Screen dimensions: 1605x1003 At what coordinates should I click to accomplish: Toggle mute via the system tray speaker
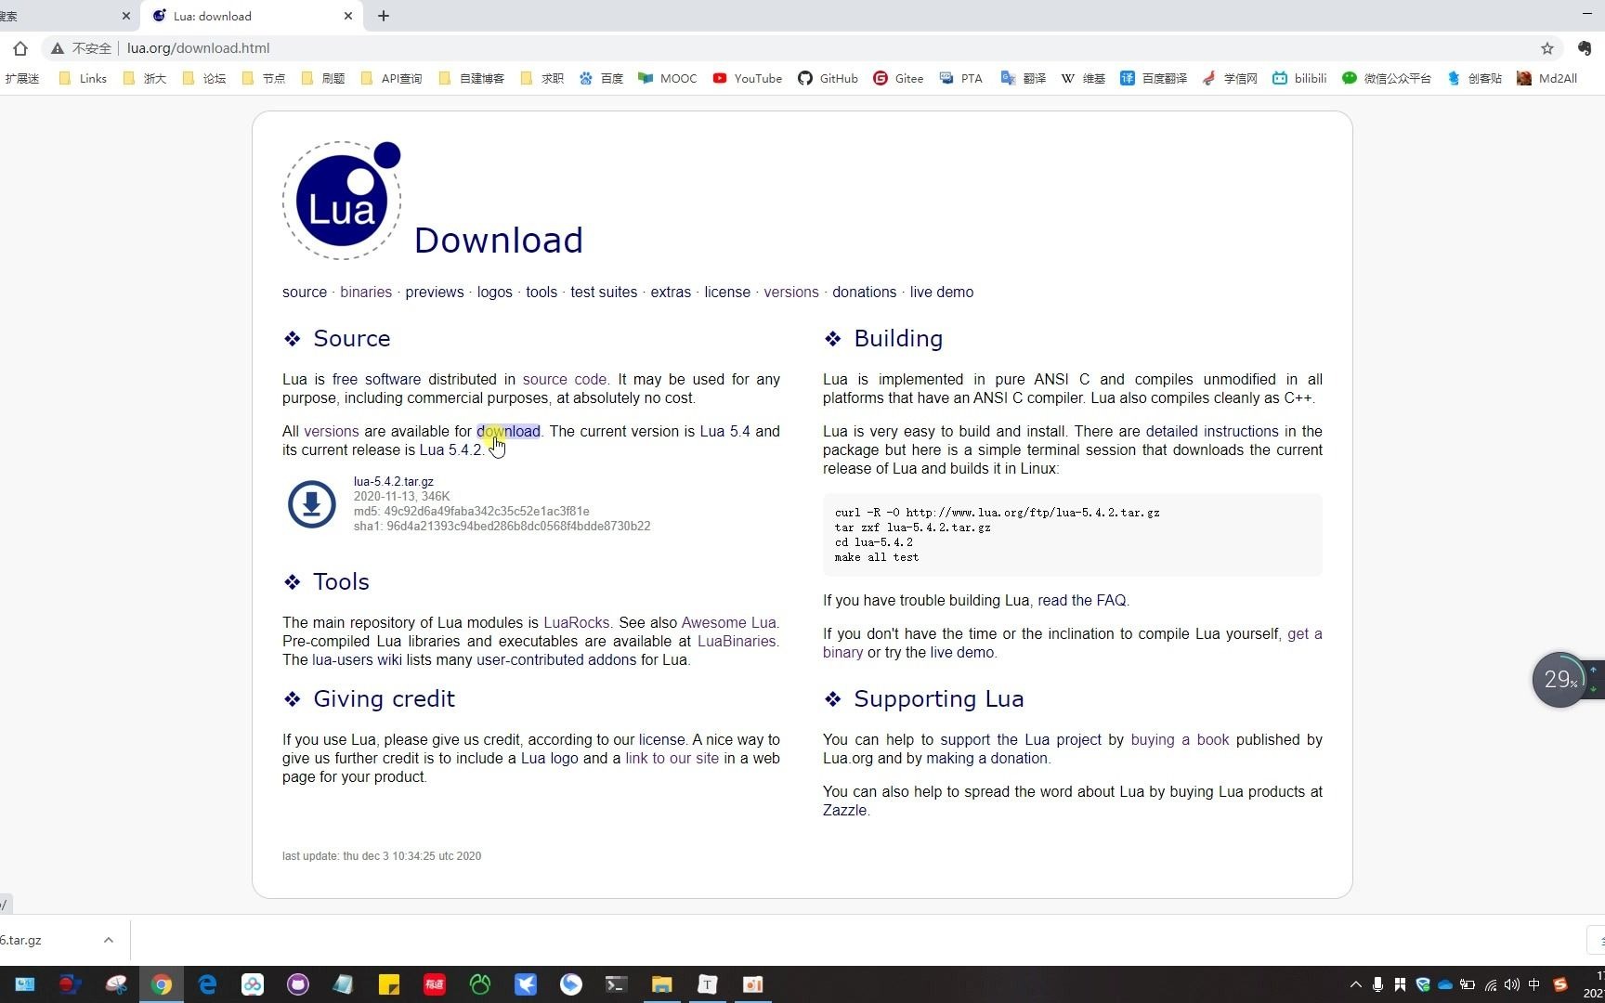(x=1512, y=984)
